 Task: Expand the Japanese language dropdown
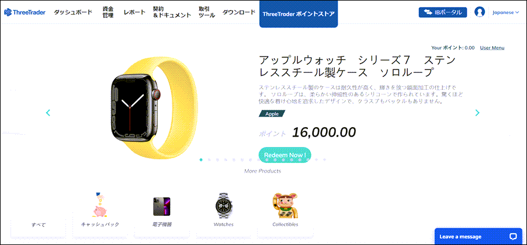(x=505, y=12)
